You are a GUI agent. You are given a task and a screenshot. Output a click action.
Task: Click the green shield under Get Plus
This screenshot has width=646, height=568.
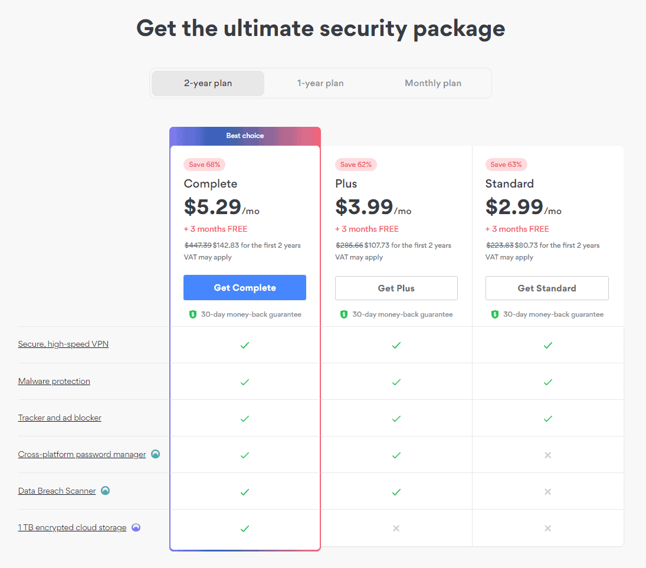click(x=344, y=314)
